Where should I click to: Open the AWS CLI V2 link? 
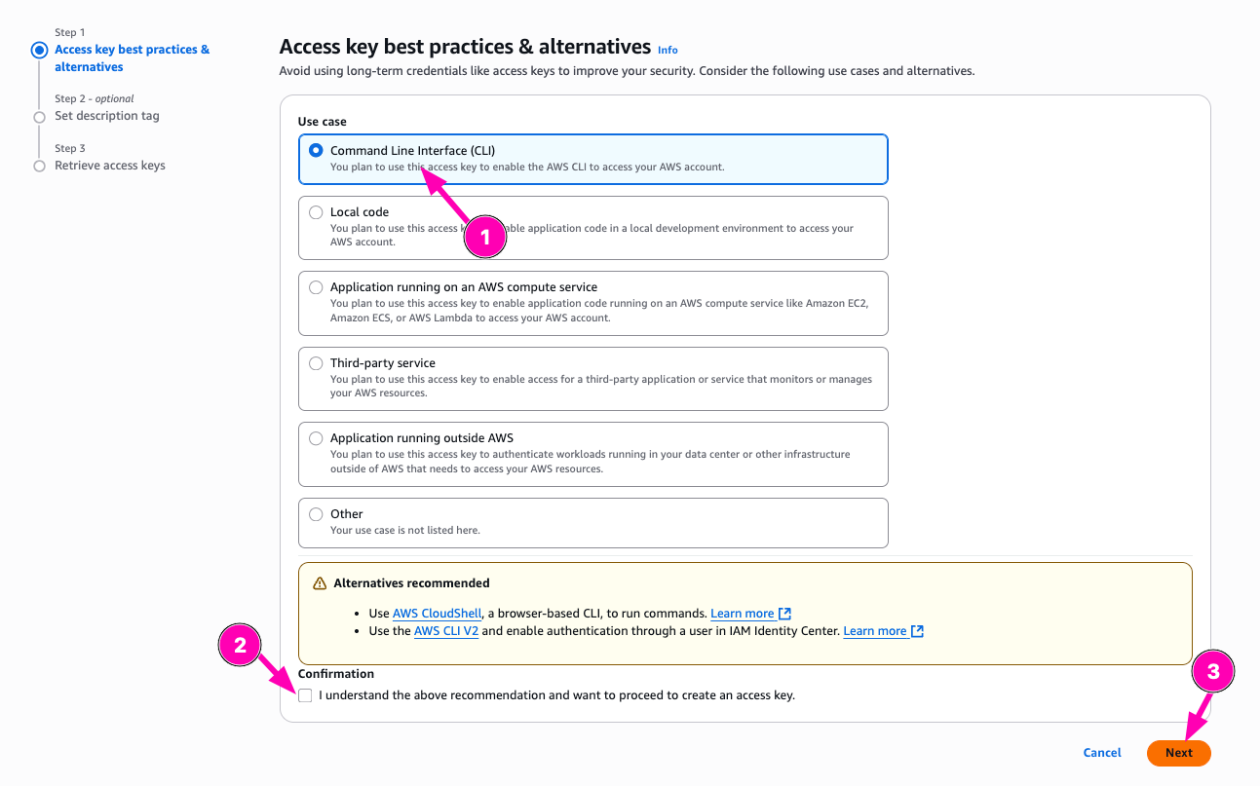447,631
